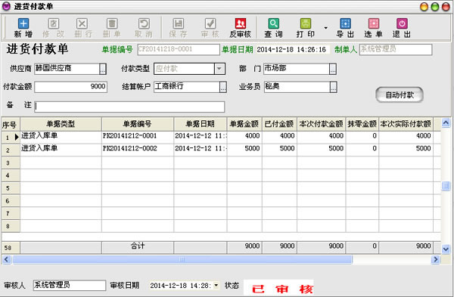Viewport: 454px width, 297px height.
Task: Open salesperson lookup beside 秘奥
Action: 333,87
